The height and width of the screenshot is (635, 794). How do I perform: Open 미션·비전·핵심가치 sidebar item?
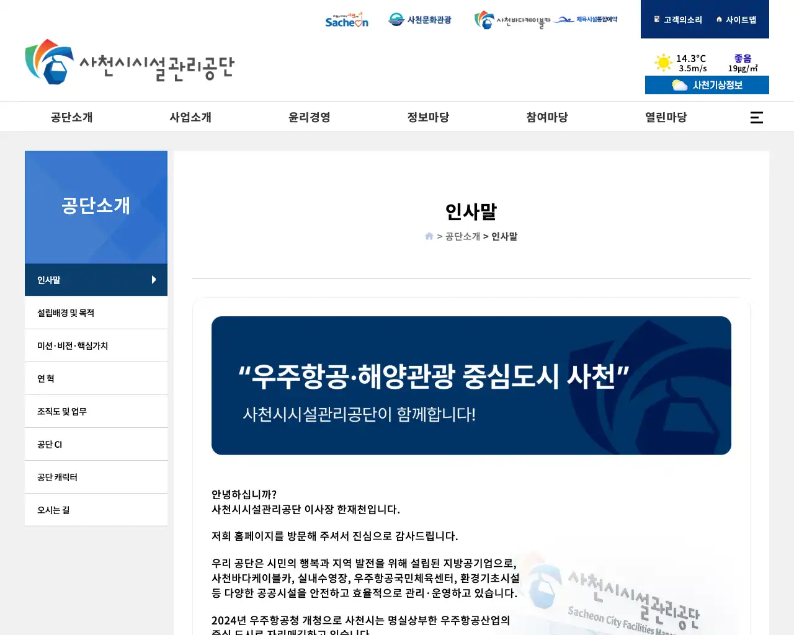click(x=96, y=345)
